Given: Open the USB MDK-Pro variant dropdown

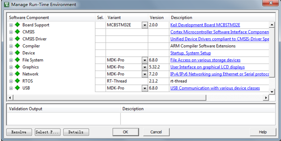Looking at the screenshot, I should pyautogui.click(x=145, y=88).
